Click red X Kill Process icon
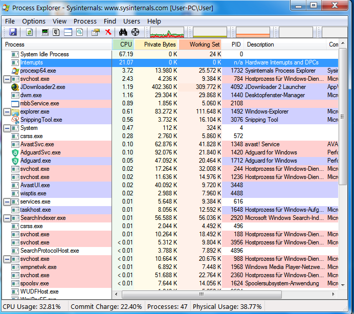The width and height of the screenshot is (354, 314). 108,32
